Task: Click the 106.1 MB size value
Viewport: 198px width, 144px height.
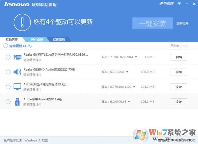Action: [x=148, y=102]
